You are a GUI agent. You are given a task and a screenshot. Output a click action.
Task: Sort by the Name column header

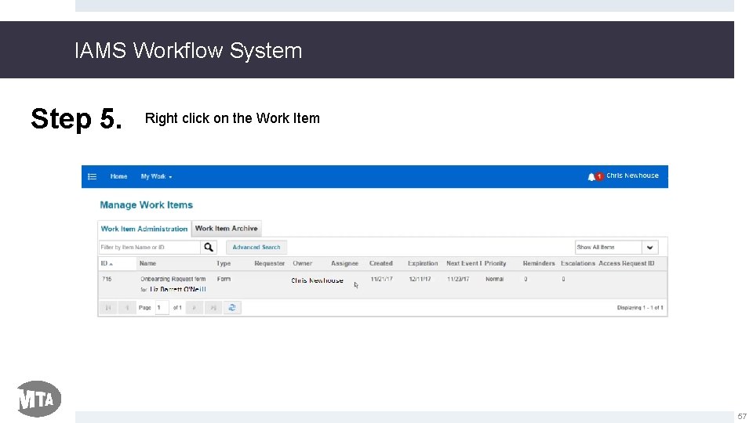(x=148, y=263)
